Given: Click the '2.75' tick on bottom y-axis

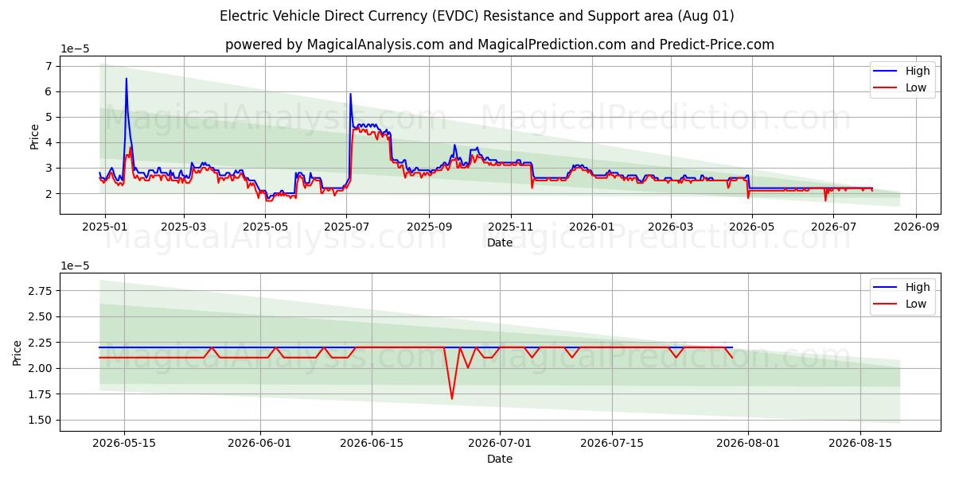Looking at the screenshot, I should click(40, 291).
